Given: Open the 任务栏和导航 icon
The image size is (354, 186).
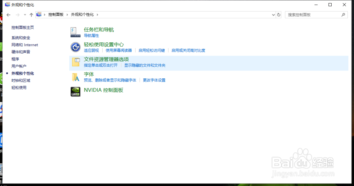Looking at the screenshot, I should tap(75, 32).
